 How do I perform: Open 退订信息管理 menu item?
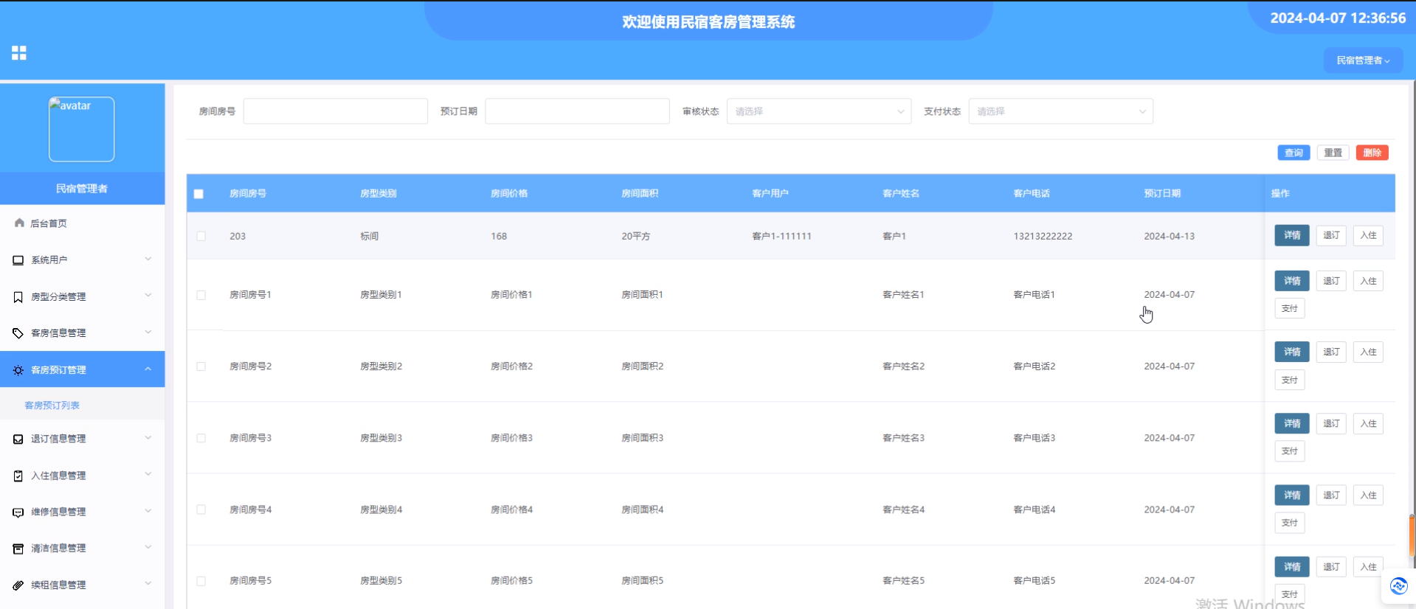point(82,439)
